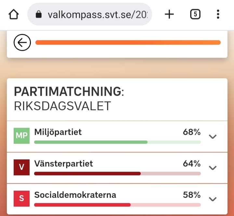Select the Socialdemokraterna party name
The height and width of the screenshot is (216, 234).
pos(75,195)
